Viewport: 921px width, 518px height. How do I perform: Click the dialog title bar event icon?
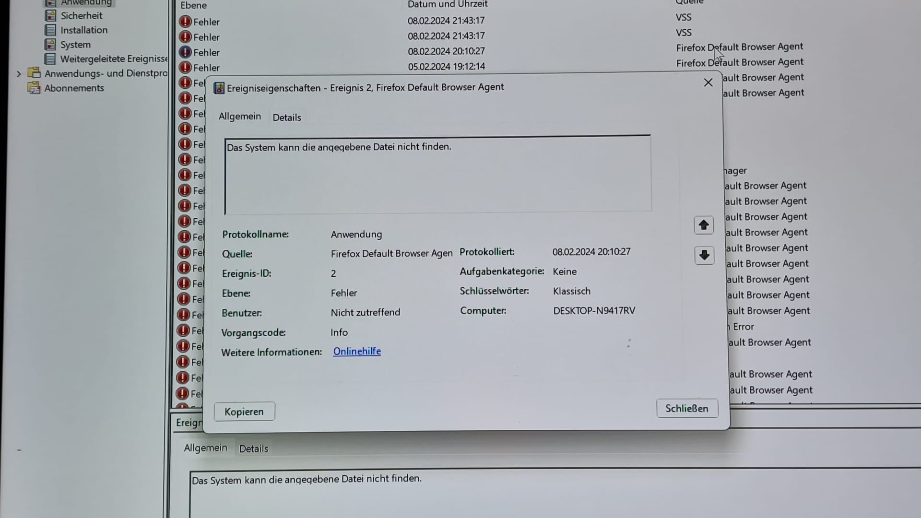coord(219,88)
